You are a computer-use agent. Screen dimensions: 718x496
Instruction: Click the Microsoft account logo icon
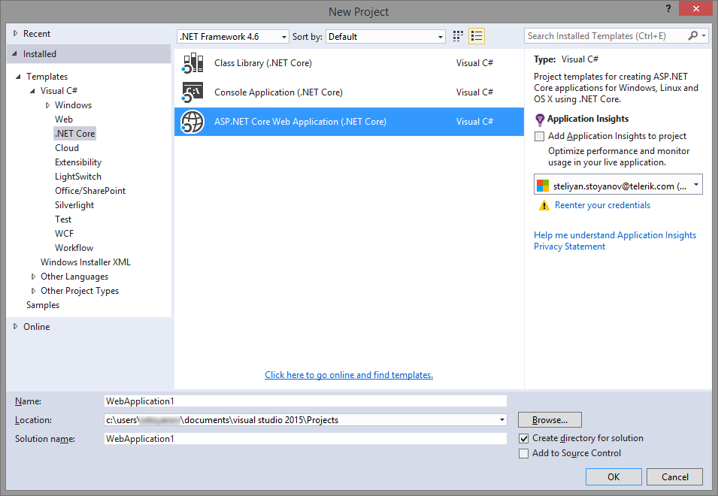tap(543, 186)
